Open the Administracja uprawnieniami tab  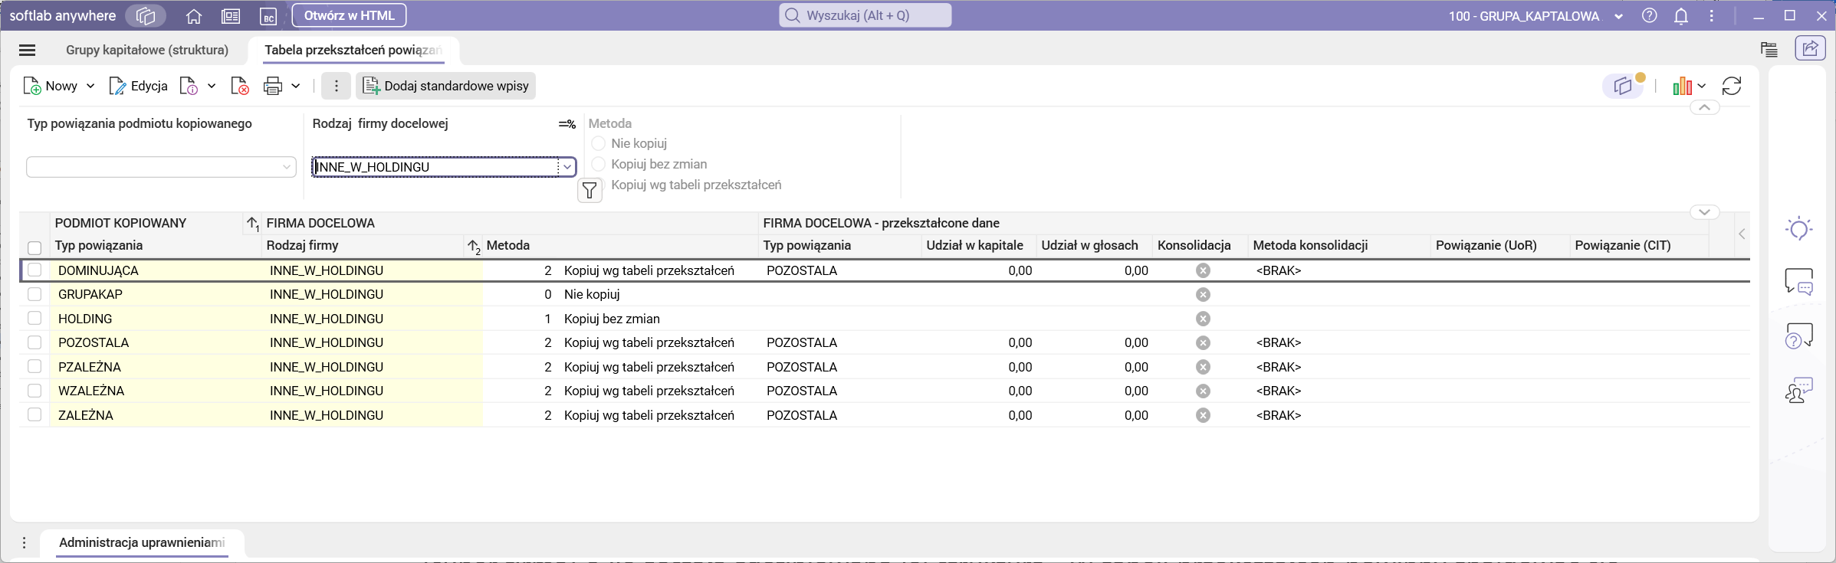coord(142,542)
